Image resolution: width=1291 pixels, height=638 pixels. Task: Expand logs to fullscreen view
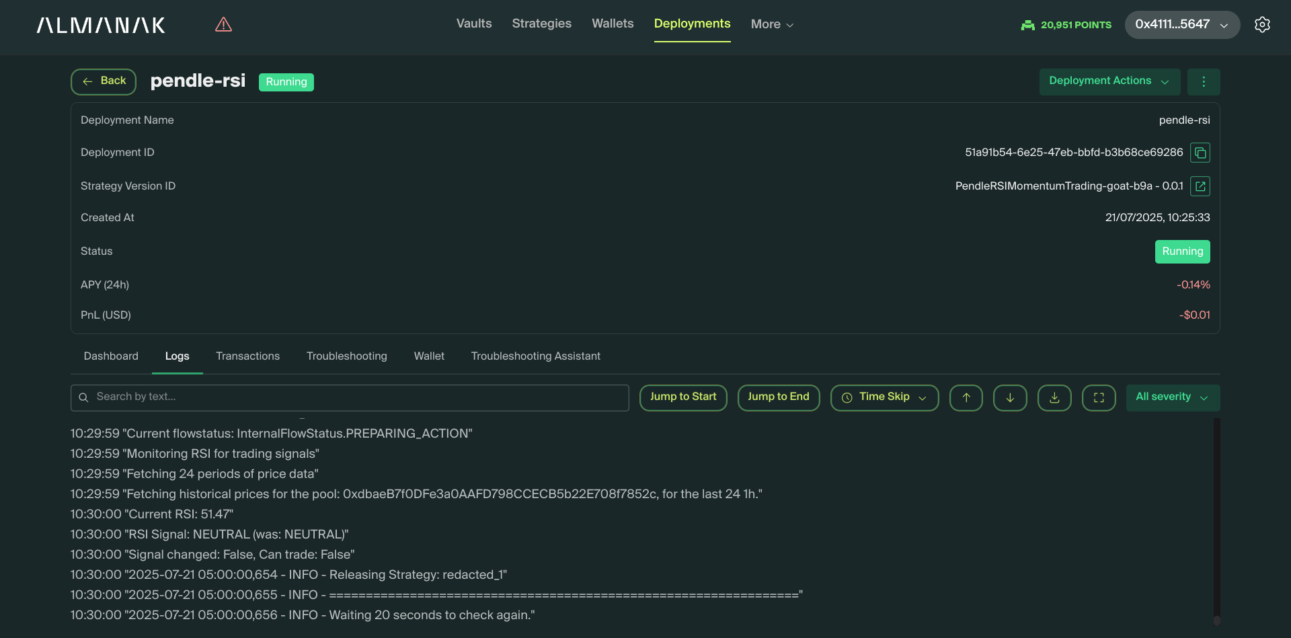(1099, 398)
